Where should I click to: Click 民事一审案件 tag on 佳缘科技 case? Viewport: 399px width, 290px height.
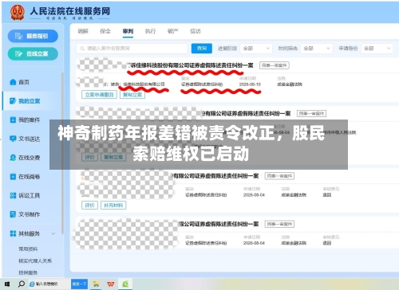pyautogui.click(x=275, y=65)
